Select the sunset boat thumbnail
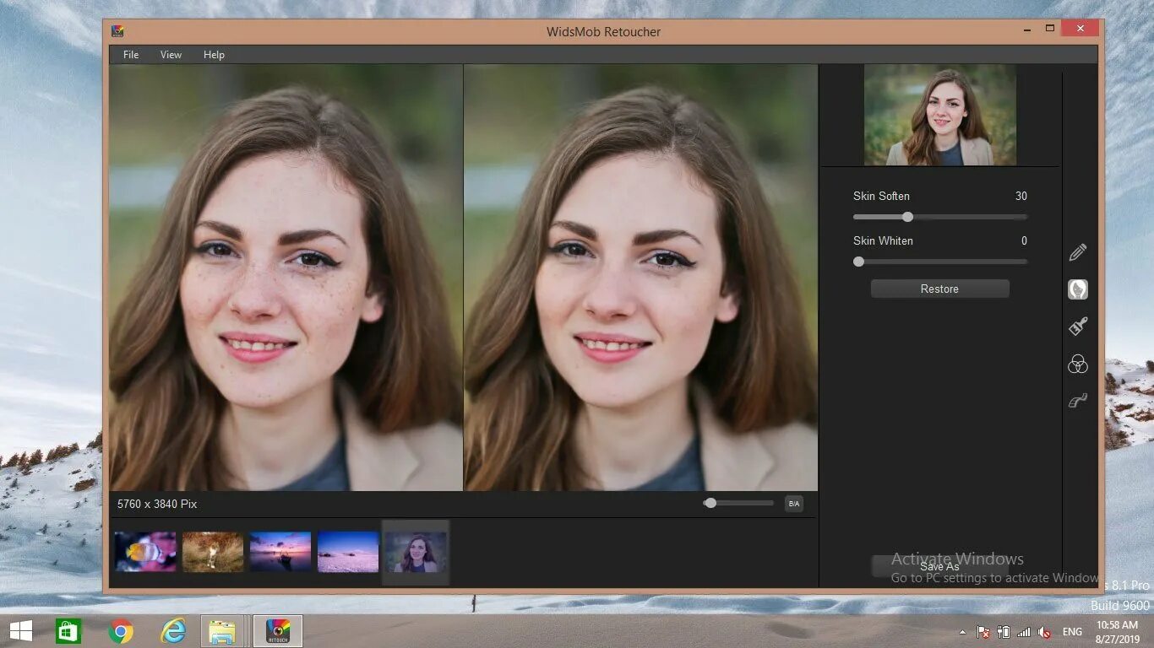Viewport: 1154px width, 648px height. [x=280, y=552]
